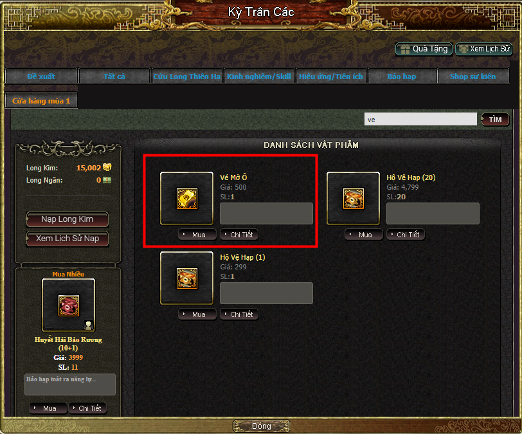Switch to the Đề xuất tab

(41, 77)
